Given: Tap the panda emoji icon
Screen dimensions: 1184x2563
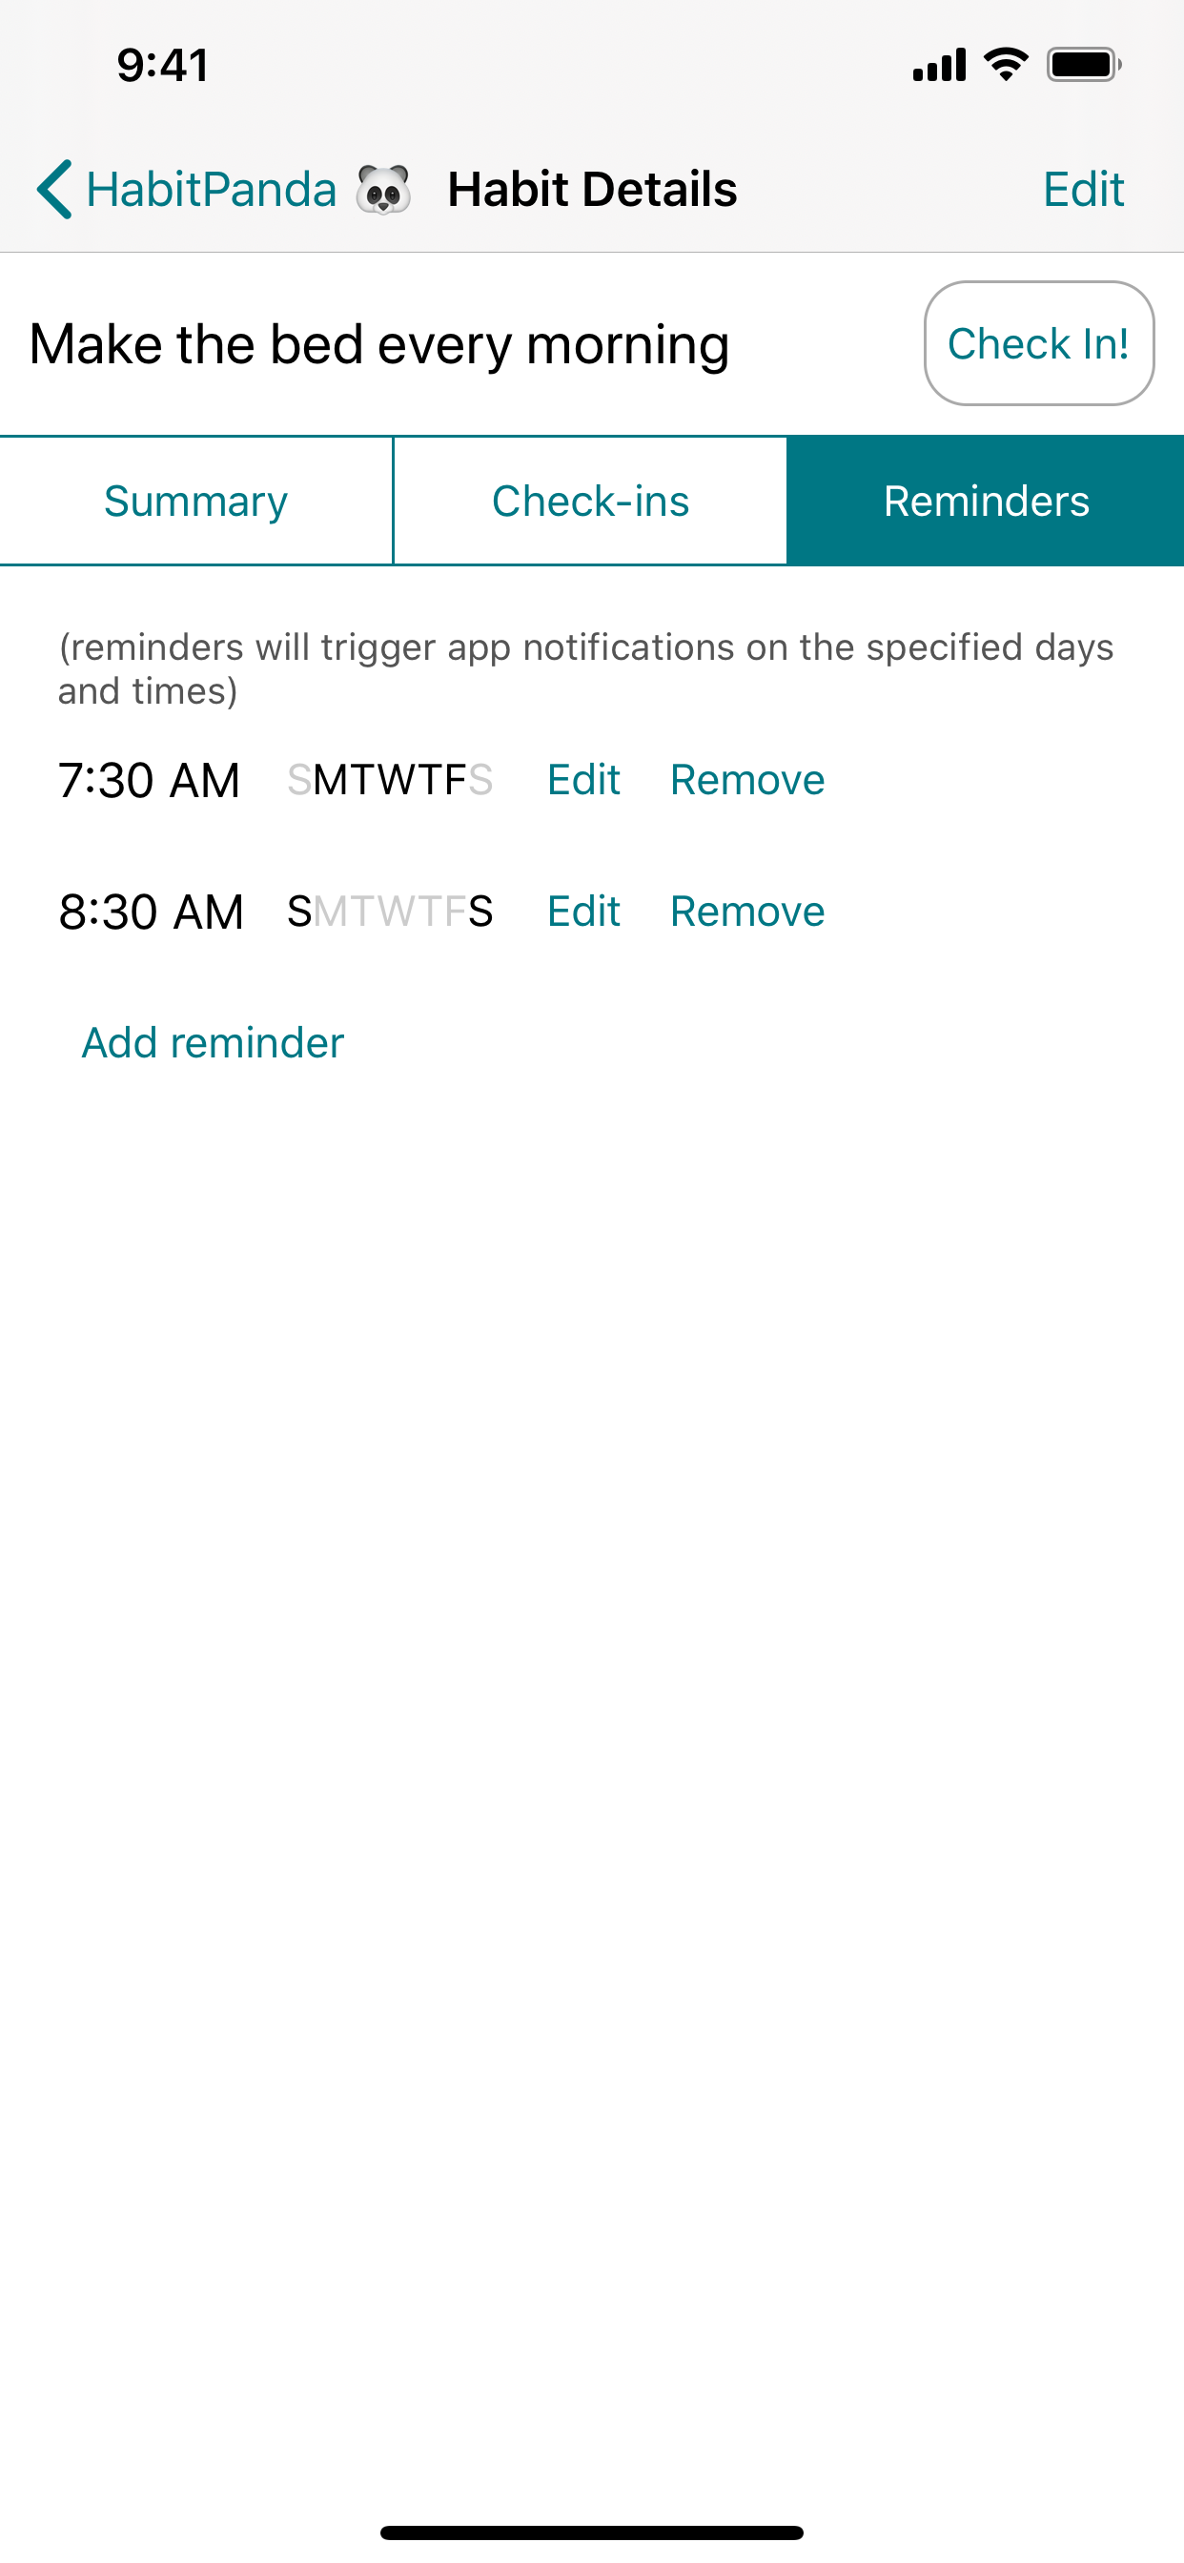Looking at the screenshot, I should pos(383,189).
